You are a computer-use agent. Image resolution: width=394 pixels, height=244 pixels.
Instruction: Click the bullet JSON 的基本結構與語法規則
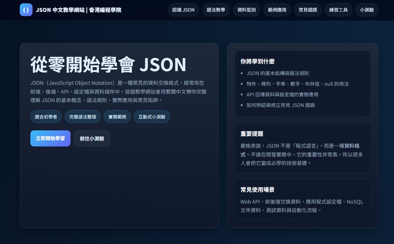pos(278,73)
